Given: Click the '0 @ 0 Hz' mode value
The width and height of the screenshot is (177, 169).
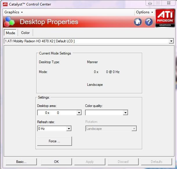Looking at the screenshot, I should point(113,72).
